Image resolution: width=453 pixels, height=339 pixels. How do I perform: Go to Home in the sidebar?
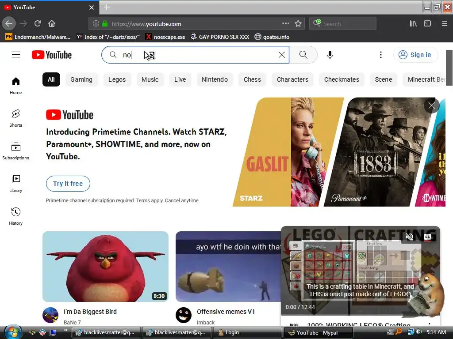pos(16,86)
